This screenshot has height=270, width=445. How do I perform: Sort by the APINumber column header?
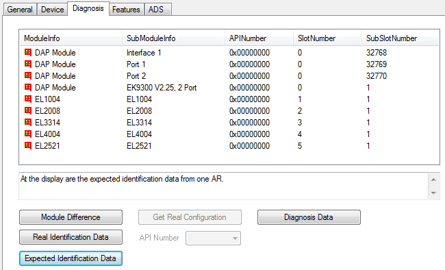(x=259, y=38)
